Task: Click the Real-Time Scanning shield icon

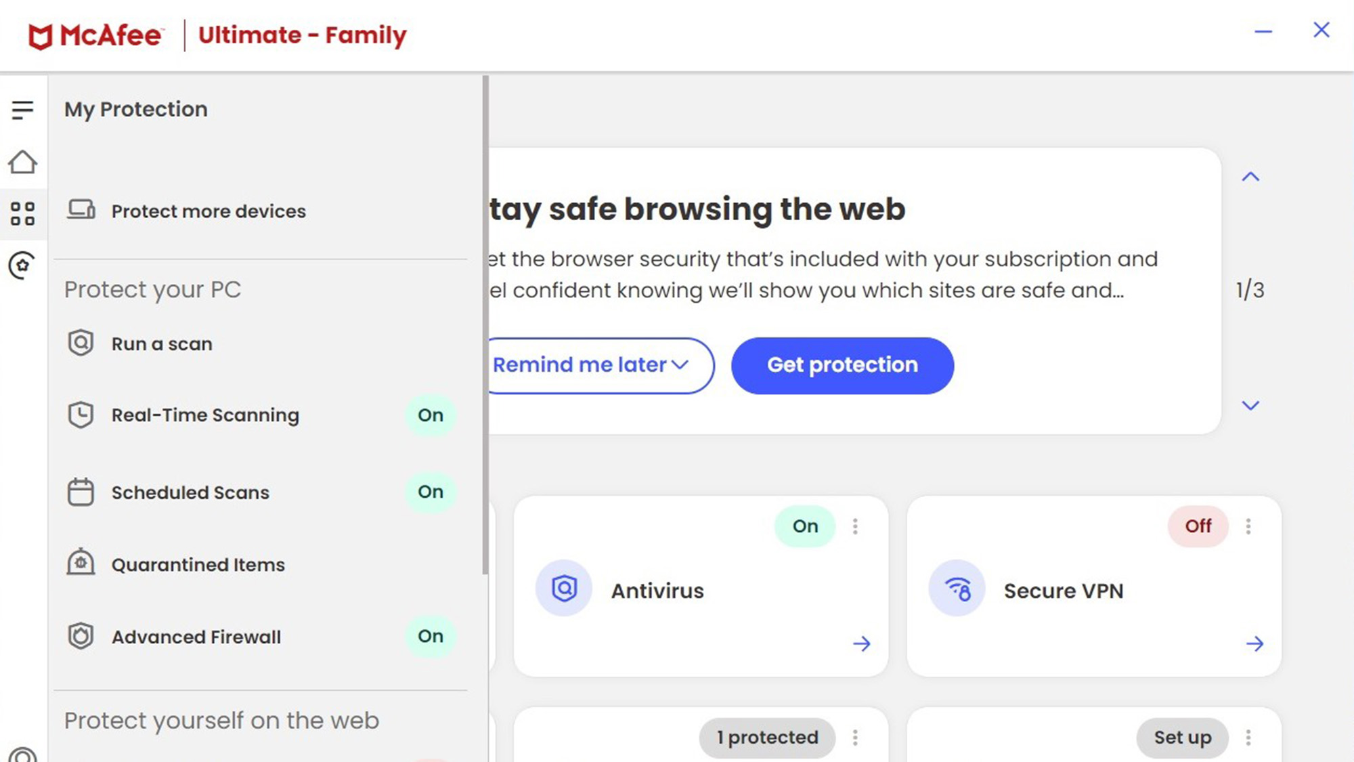Action: tap(80, 414)
